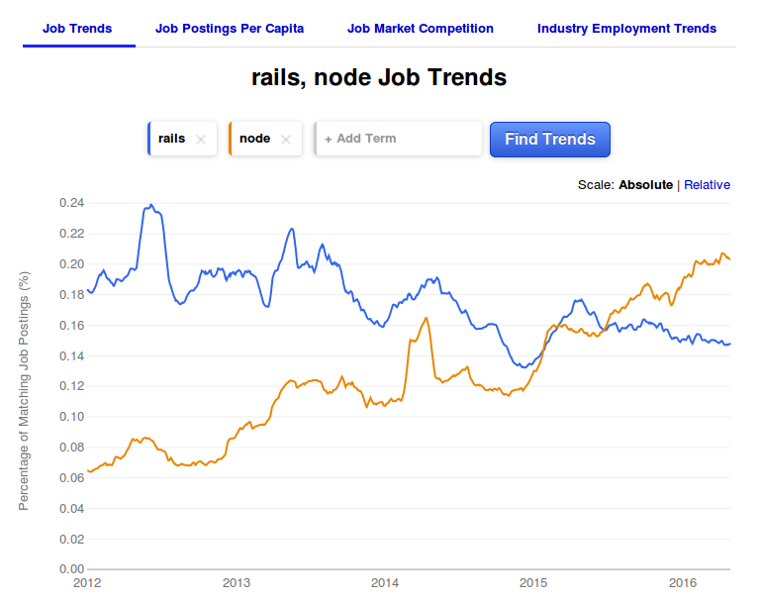Click the orange color bar on node chip

point(231,139)
